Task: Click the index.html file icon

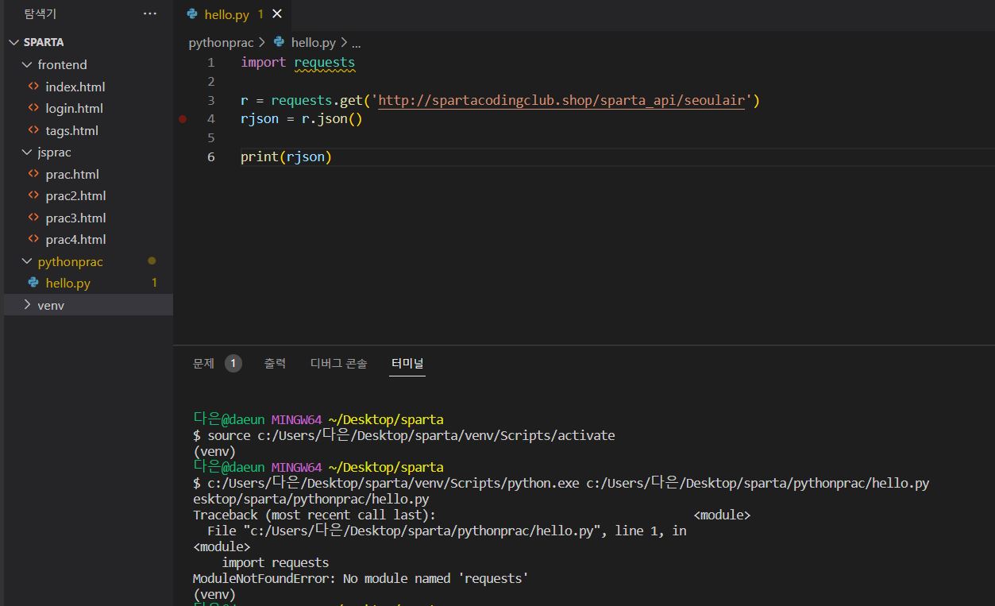Action: pos(33,86)
